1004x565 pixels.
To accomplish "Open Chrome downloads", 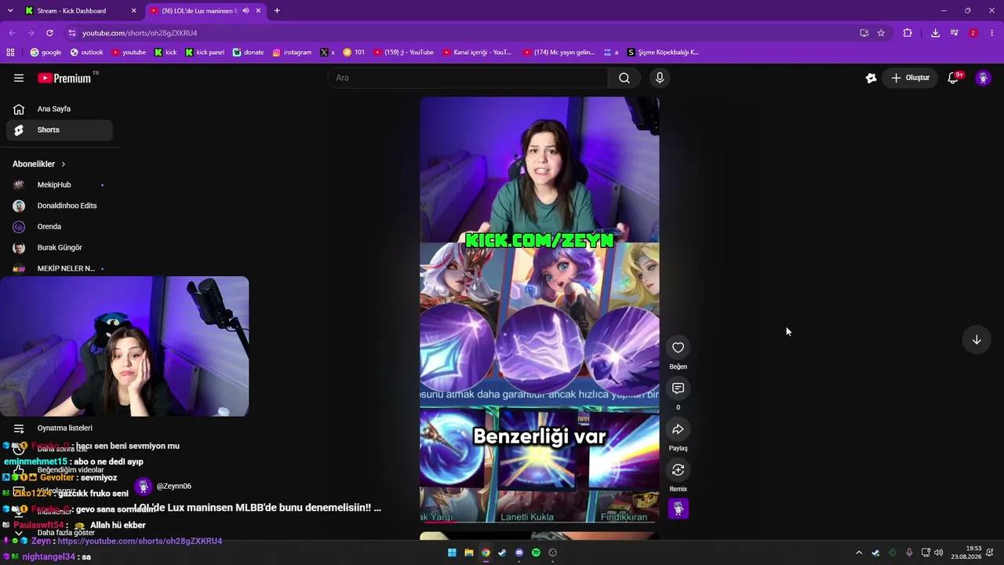I will coord(935,33).
